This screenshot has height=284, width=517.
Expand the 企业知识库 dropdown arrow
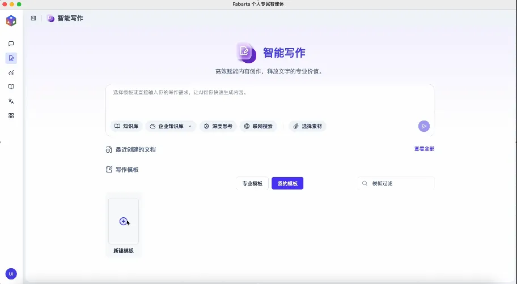[x=190, y=126]
